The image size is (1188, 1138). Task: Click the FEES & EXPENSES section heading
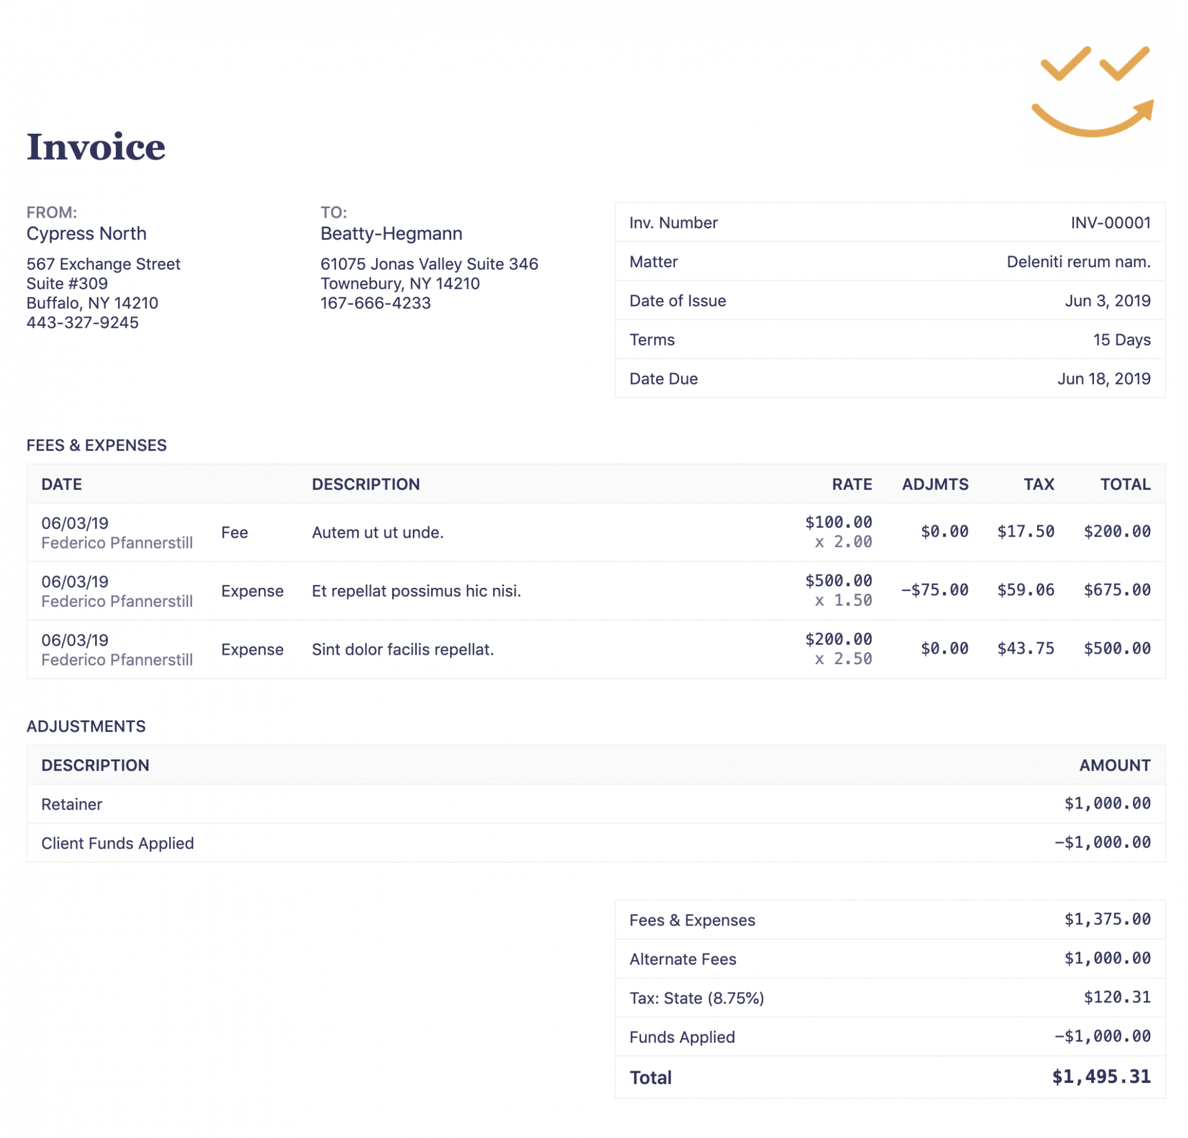96,445
